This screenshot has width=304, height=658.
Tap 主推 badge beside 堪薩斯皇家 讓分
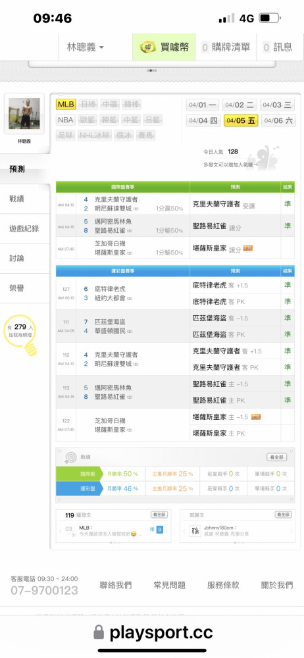click(247, 249)
